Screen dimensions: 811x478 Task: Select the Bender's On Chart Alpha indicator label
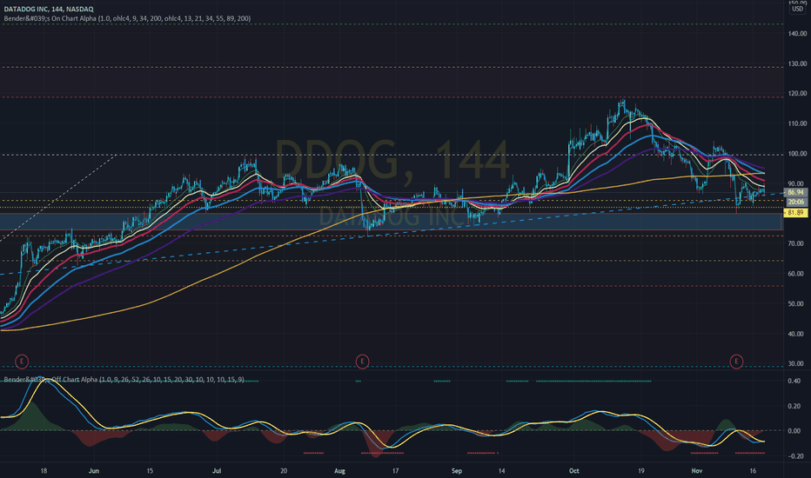[x=127, y=18]
